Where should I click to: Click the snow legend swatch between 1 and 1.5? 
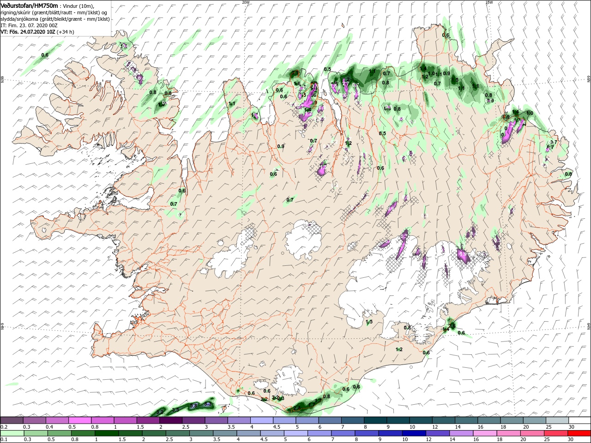(x=126, y=420)
